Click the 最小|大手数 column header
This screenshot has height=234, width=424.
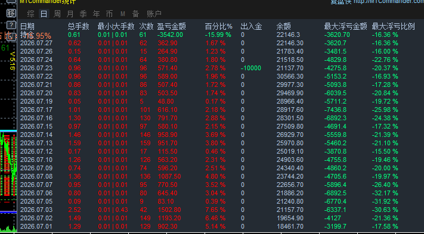click(116, 26)
